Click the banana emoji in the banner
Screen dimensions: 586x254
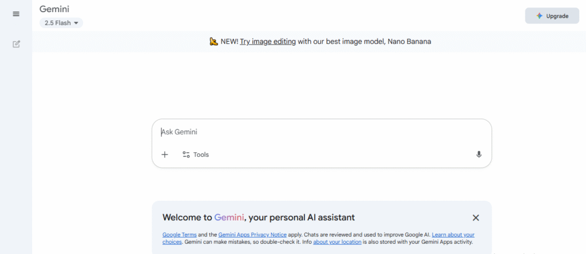213,42
